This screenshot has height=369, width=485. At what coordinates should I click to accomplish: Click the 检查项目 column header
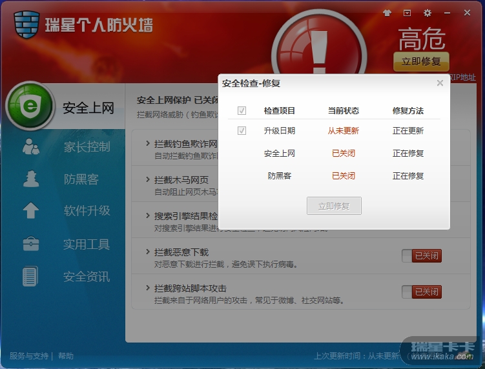pyautogui.click(x=279, y=111)
